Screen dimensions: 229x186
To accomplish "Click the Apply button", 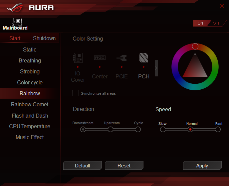I will 202,165.
